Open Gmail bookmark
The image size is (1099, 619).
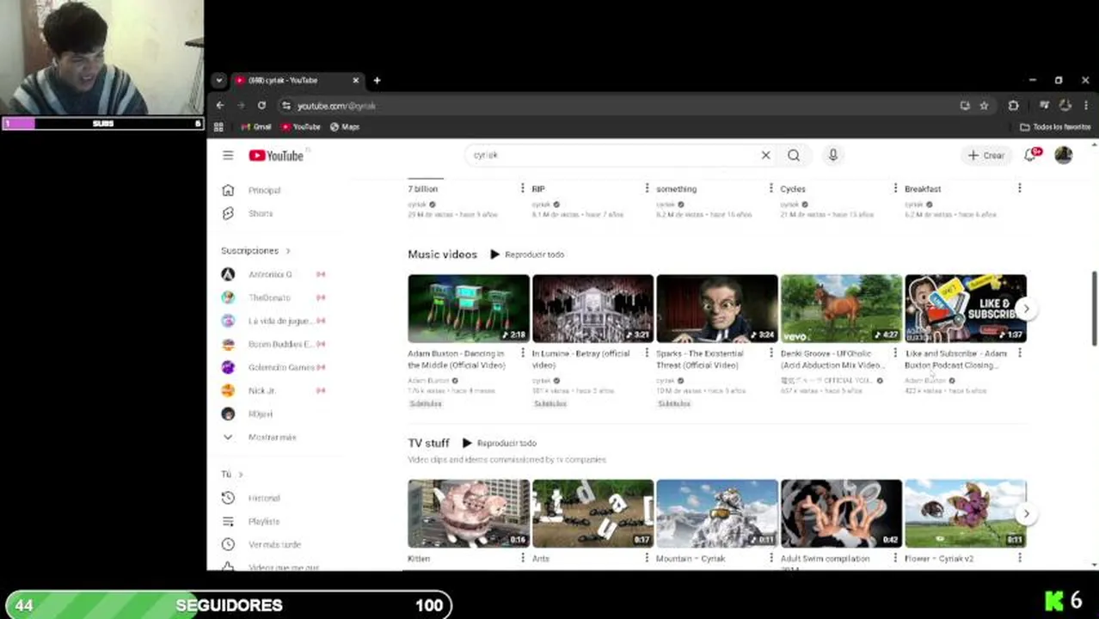coord(256,126)
